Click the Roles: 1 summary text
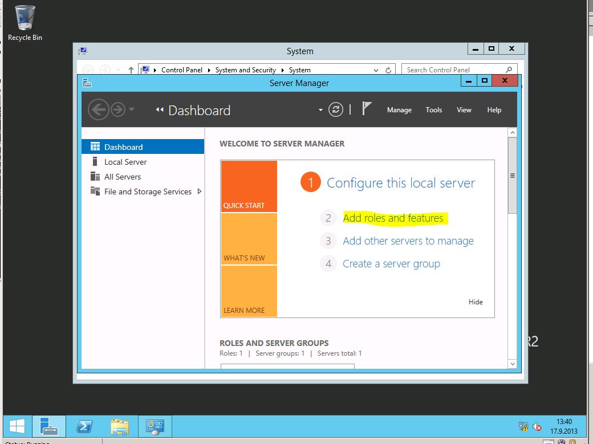Image resolution: width=593 pixels, height=444 pixels. (231, 353)
